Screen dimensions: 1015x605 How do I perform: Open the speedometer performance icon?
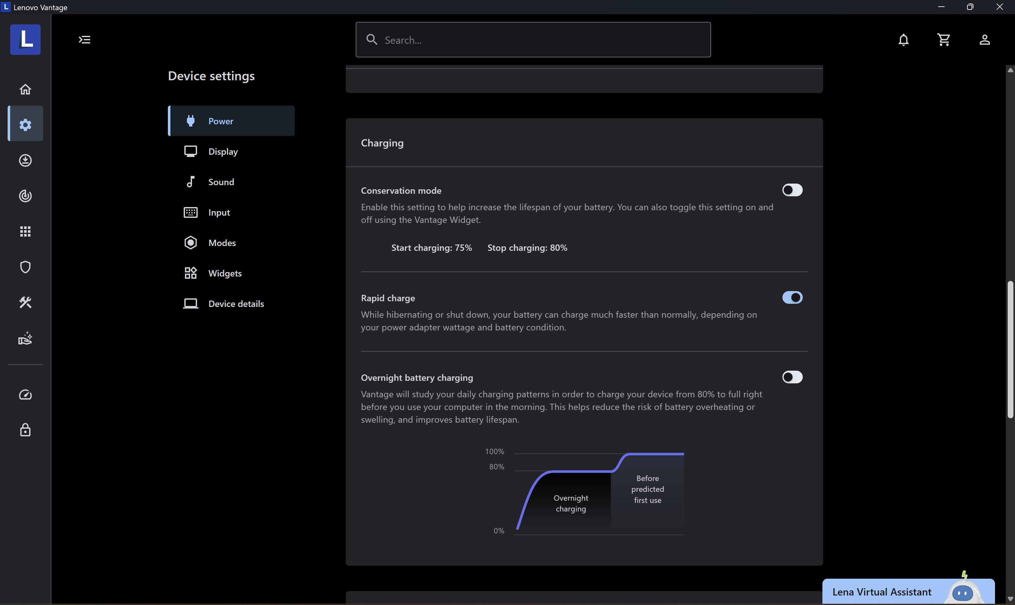pyautogui.click(x=25, y=395)
